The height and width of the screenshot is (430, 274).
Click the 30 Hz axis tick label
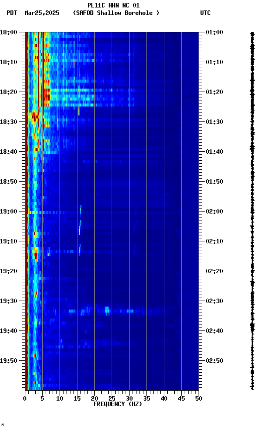(x=129, y=399)
